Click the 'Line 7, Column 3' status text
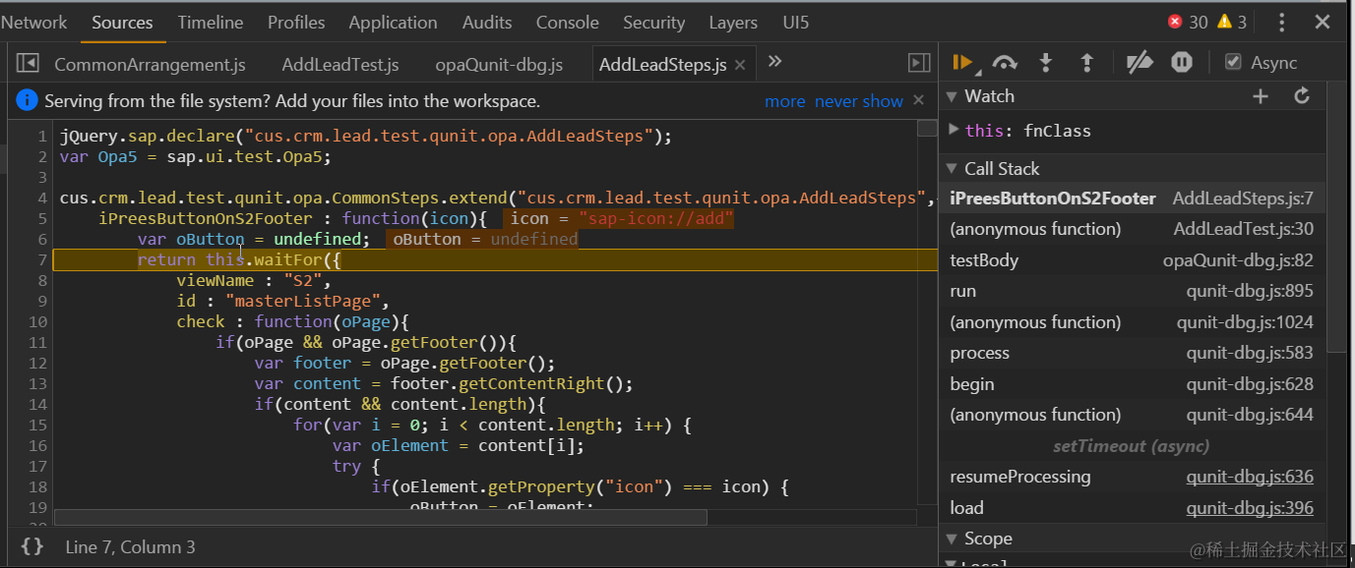The height and width of the screenshot is (568, 1355). click(x=130, y=547)
